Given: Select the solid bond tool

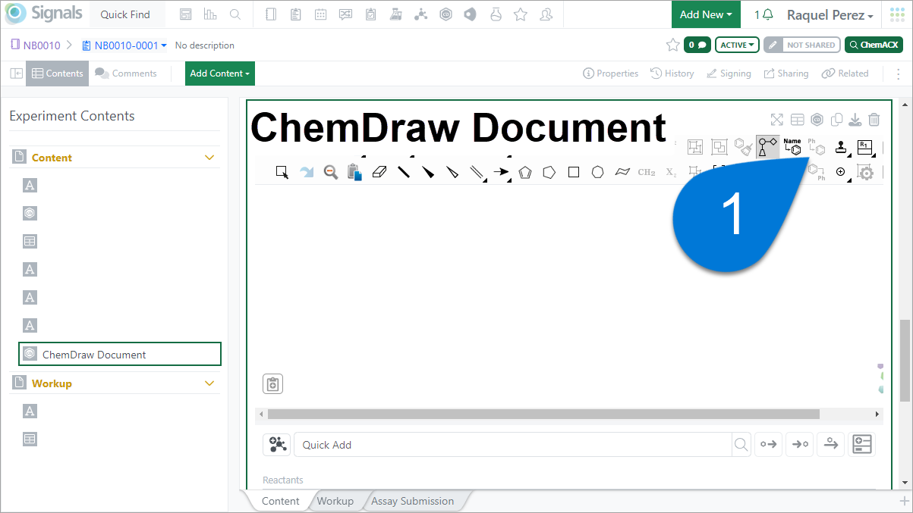Looking at the screenshot, I should (404, 172).
